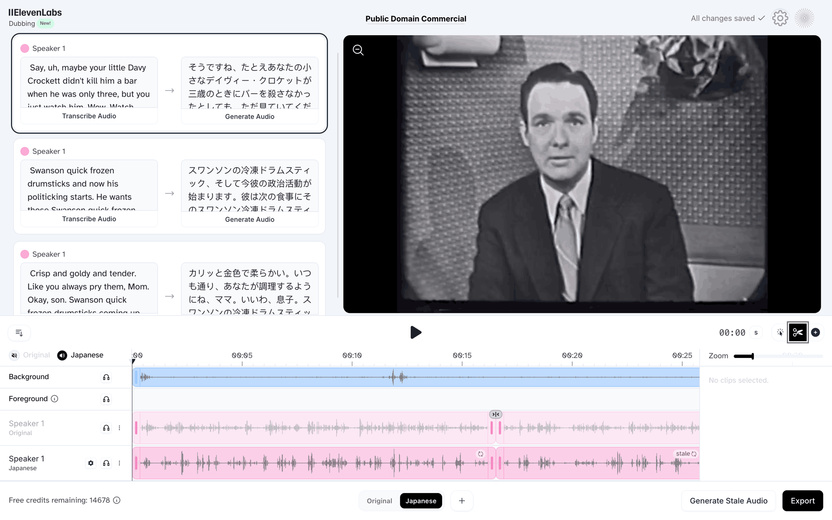
Task: Click the regenerate icon on first Japanese clip
Action: tap(481, 454)
